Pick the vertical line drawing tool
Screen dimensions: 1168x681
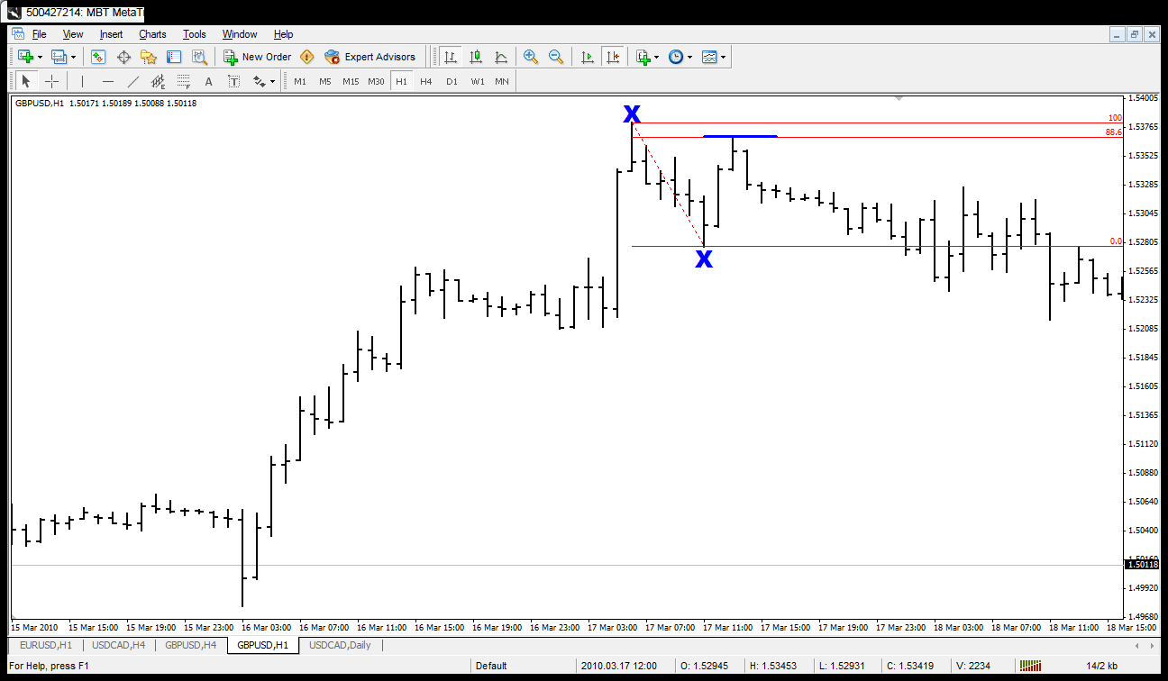tap(83, 81)
